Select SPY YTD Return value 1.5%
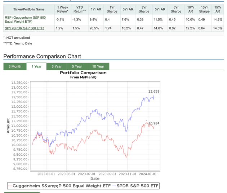 pyautogui.click(x=76, y=28)
